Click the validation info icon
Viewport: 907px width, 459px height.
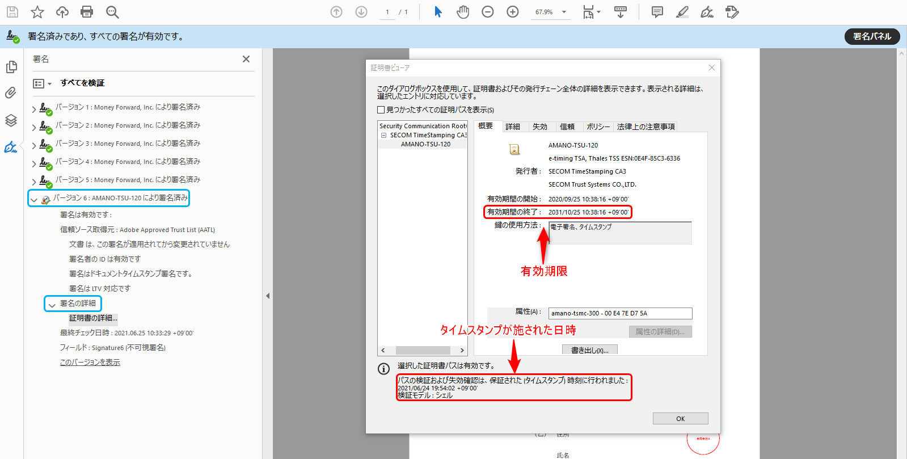point(384,369)
